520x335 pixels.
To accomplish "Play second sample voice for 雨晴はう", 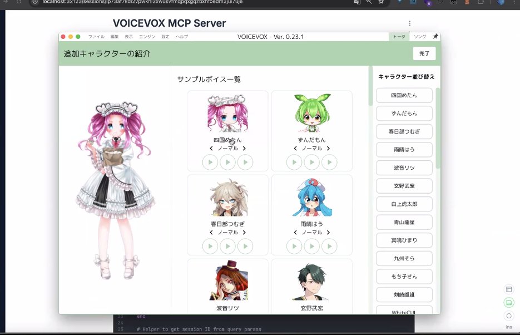I will pyautogui.click(x=312, y=247).
